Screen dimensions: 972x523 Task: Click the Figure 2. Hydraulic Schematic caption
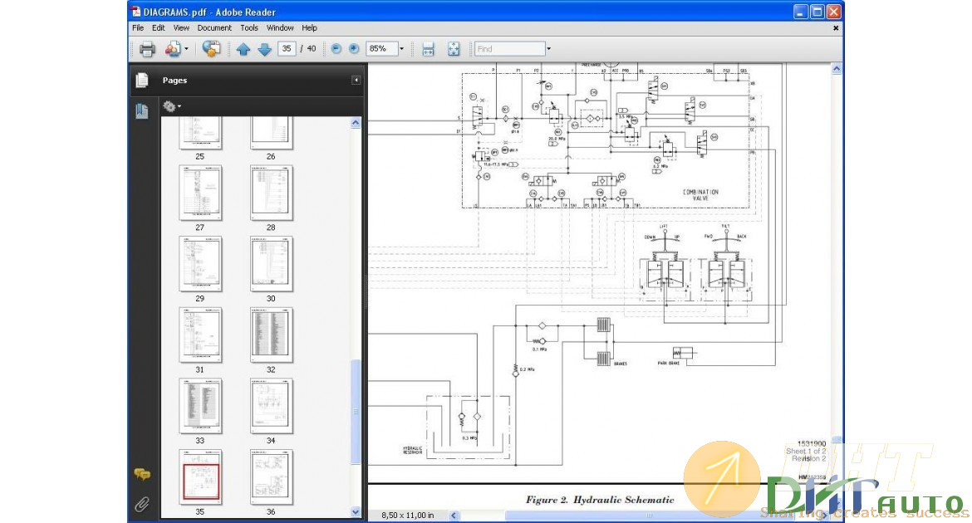pyautogui.click(x=600, y=500)
